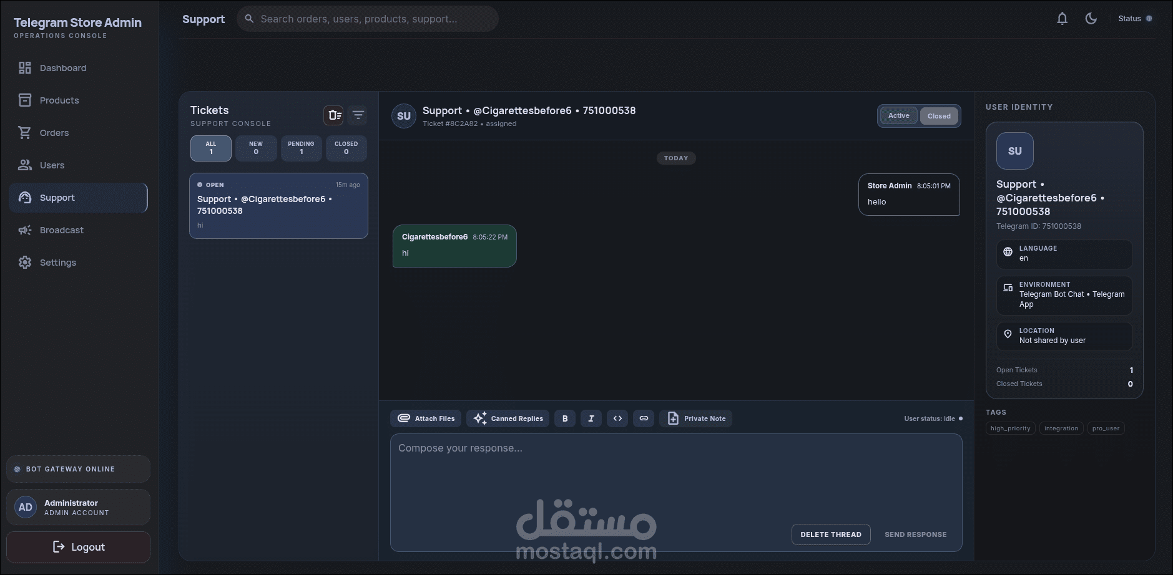This screenshot has height=575, width=1173.
Task: Click SEND RESPONSE
Action: pos(916,534)
